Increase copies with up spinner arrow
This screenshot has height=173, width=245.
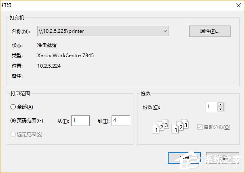point(221,105)
